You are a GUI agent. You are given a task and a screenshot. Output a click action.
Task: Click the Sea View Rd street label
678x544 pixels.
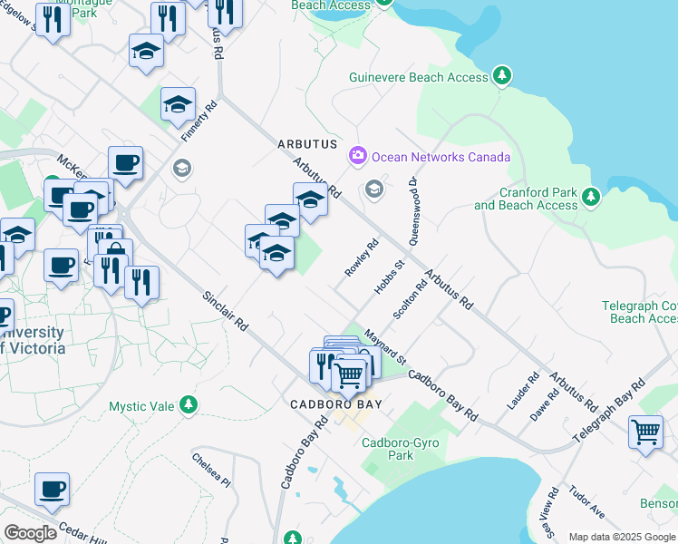549,513
